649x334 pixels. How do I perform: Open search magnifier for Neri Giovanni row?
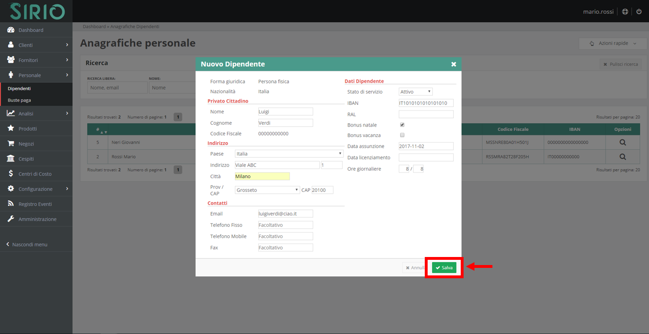coord(623,142)
